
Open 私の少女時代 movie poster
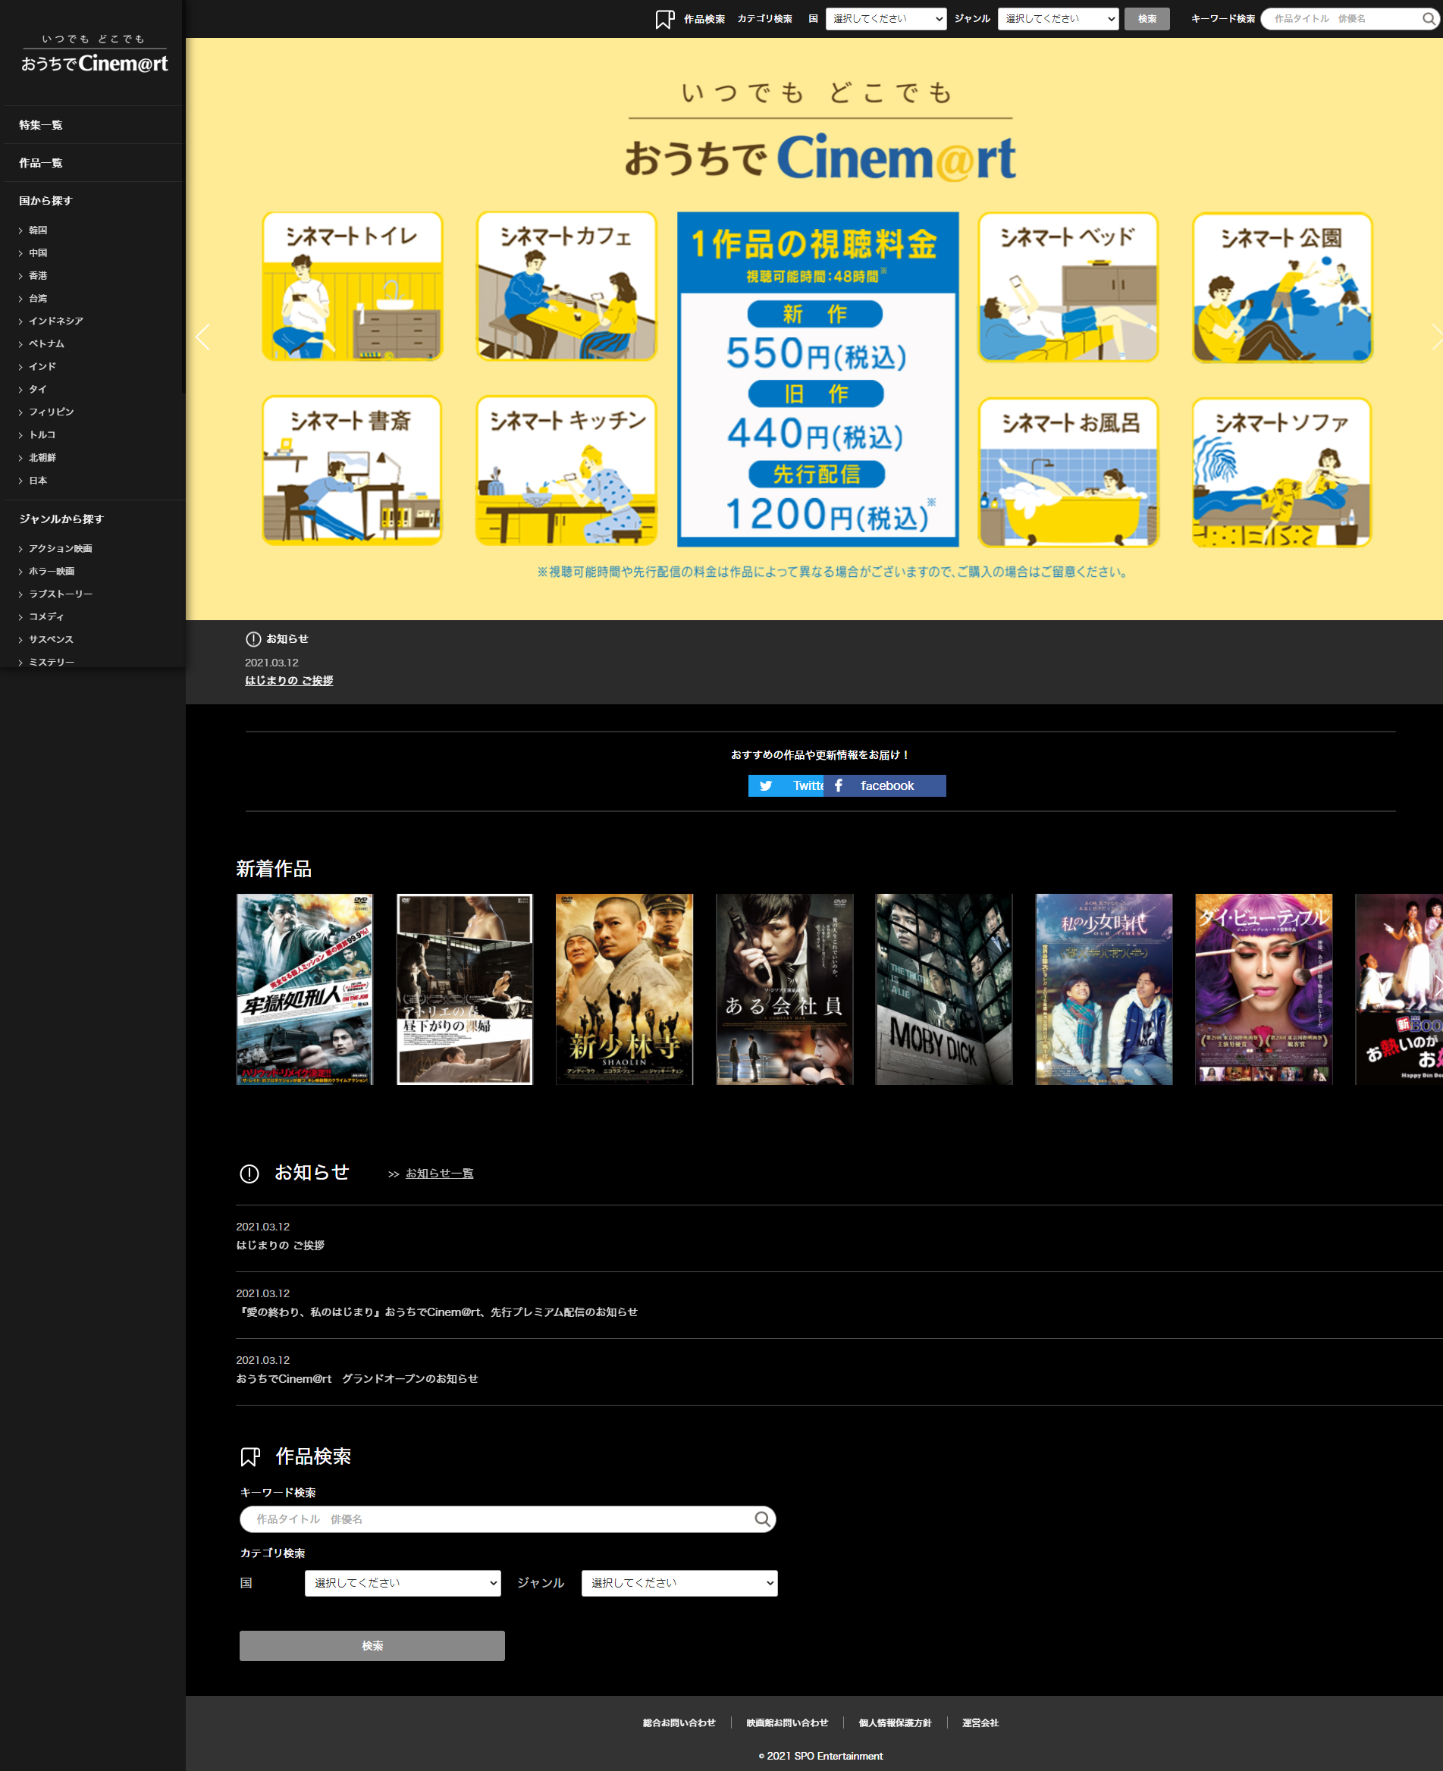(x=1104, y=989)
